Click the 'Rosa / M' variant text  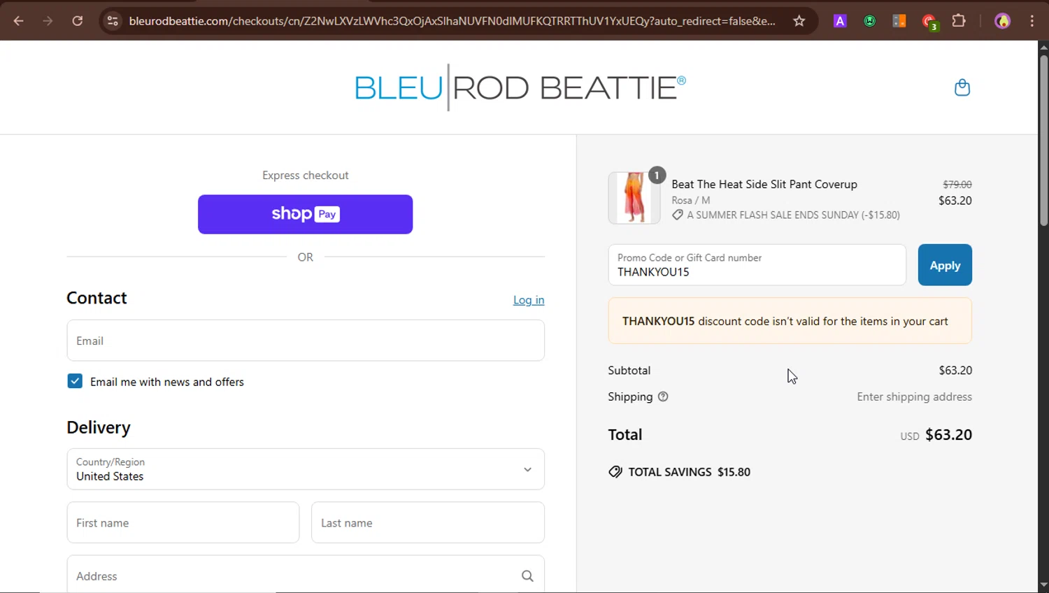tap(691, 200)
